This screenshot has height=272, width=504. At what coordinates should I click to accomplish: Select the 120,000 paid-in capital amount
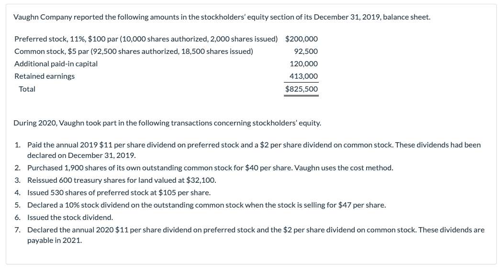[304, 63]
